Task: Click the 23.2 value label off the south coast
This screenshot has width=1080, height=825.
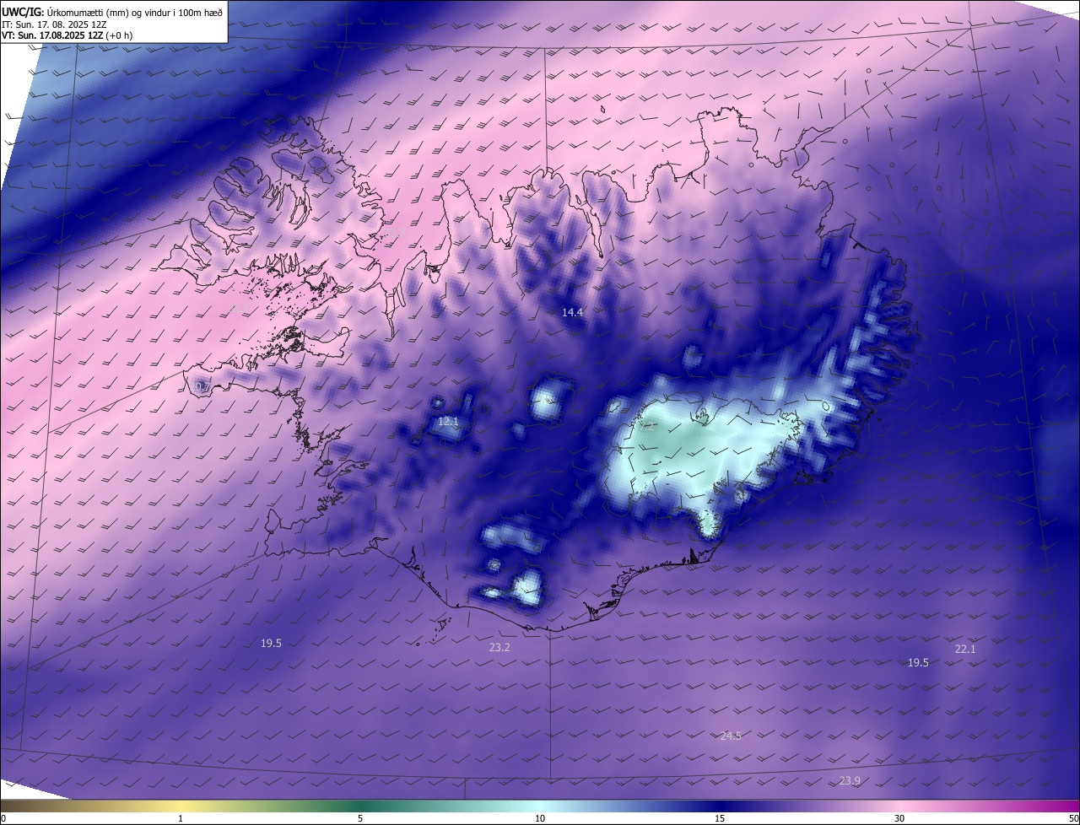Action: click(499, 647)
